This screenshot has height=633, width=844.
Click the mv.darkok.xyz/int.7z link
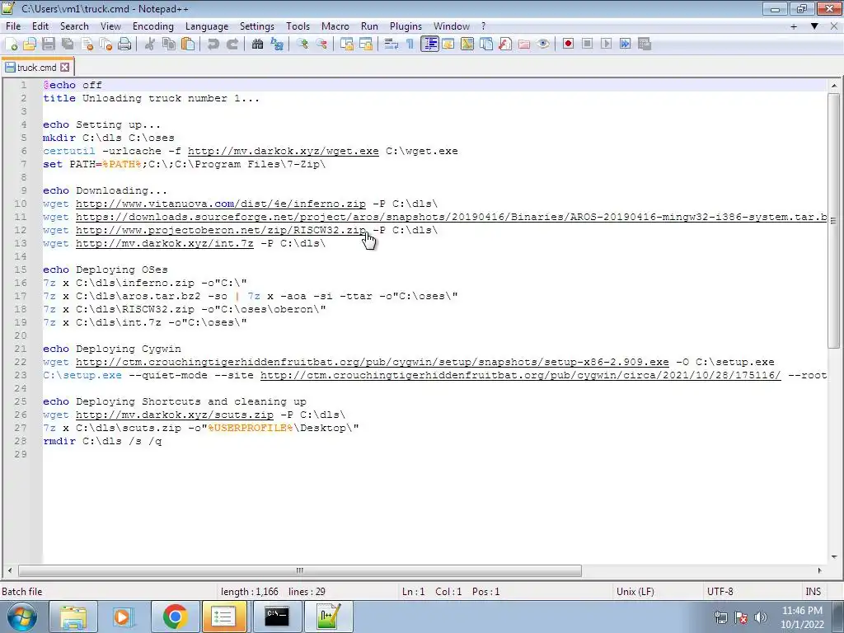click(165, 243)
